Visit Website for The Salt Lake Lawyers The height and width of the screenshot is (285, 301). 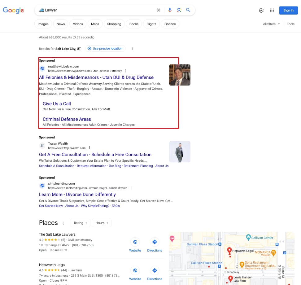pos(135,245)
